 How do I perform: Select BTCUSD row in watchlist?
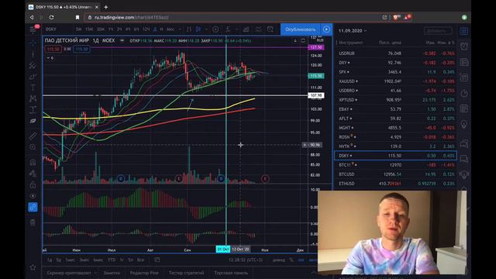tap(396, 174)
